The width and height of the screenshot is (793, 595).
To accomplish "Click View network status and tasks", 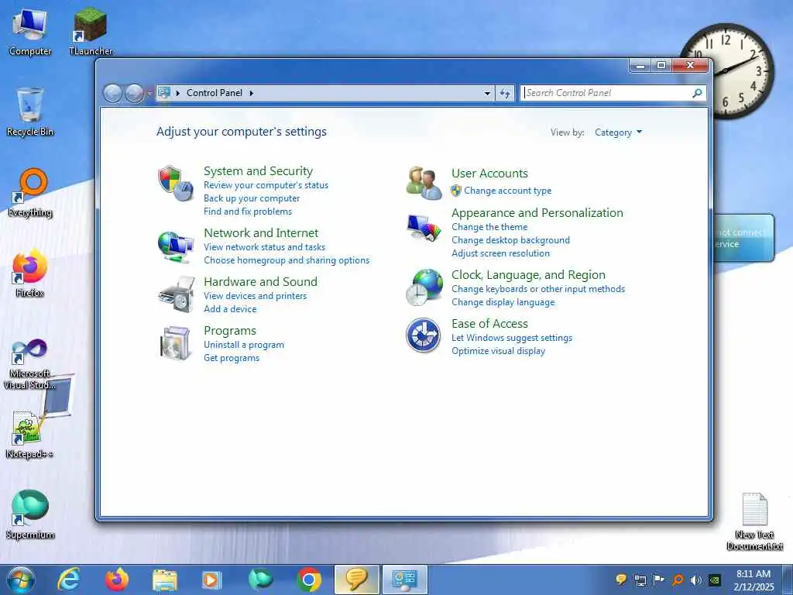I will click(x=265, y=247).
